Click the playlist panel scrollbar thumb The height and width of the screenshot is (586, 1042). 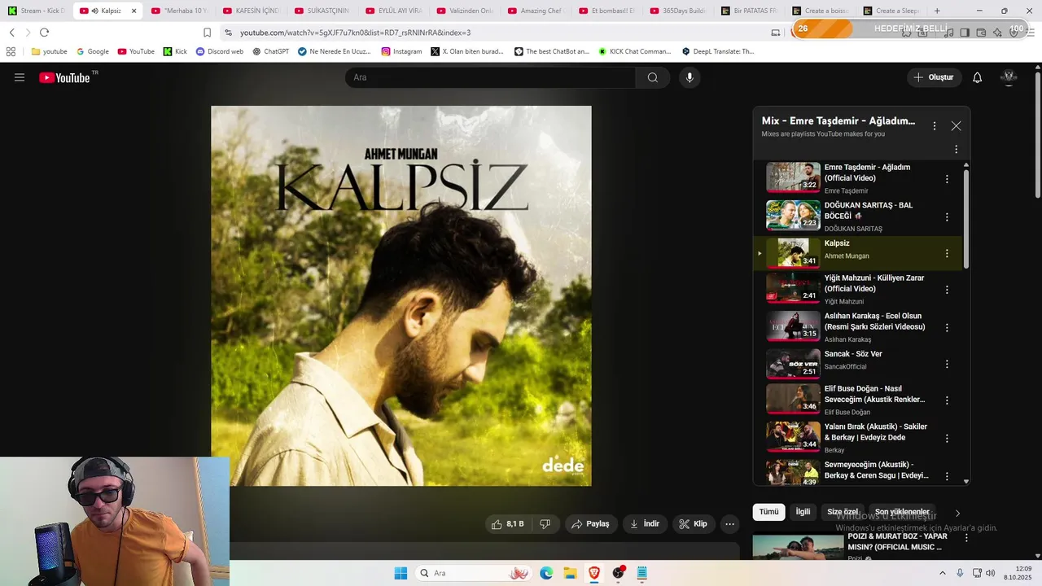[x=966, y=218]
